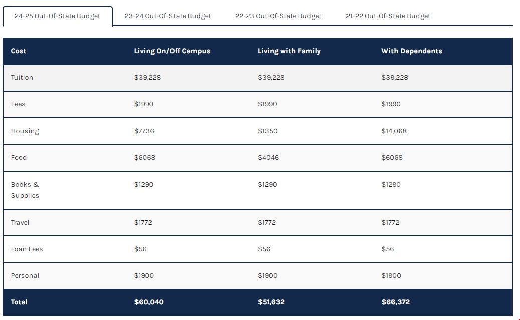This screenshot has width=520, height=320.
Task: Click the $7736 housing cost cell
Action: (x=144, y=131)
